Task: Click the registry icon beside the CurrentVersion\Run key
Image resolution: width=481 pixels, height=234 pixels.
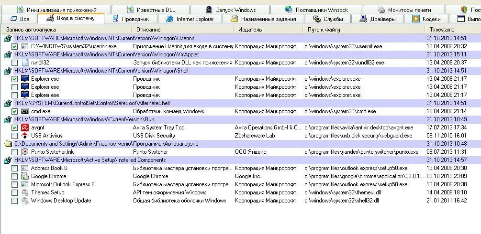Action: coord(8,120)
